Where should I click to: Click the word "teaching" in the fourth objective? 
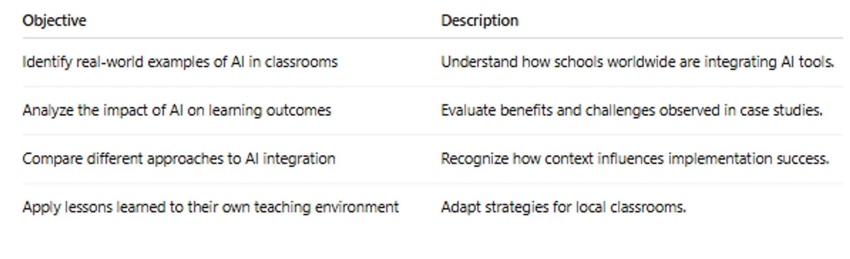pyautogui.click(x=282, y=207)
